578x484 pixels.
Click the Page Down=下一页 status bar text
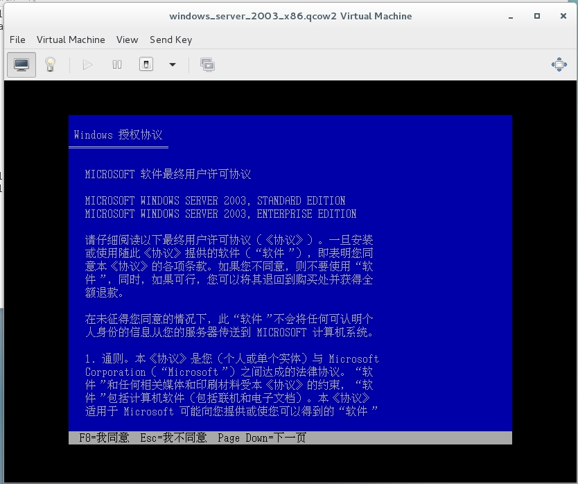point(262,438)
